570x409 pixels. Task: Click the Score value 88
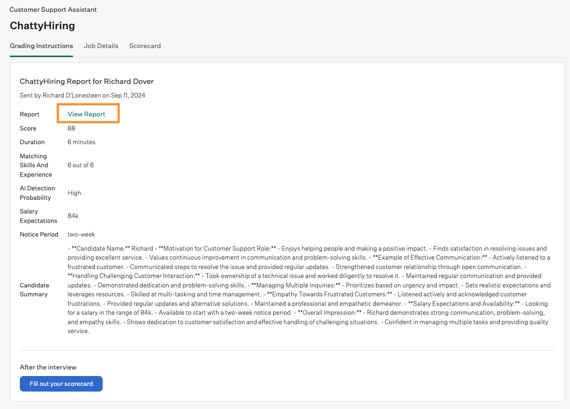72,128
